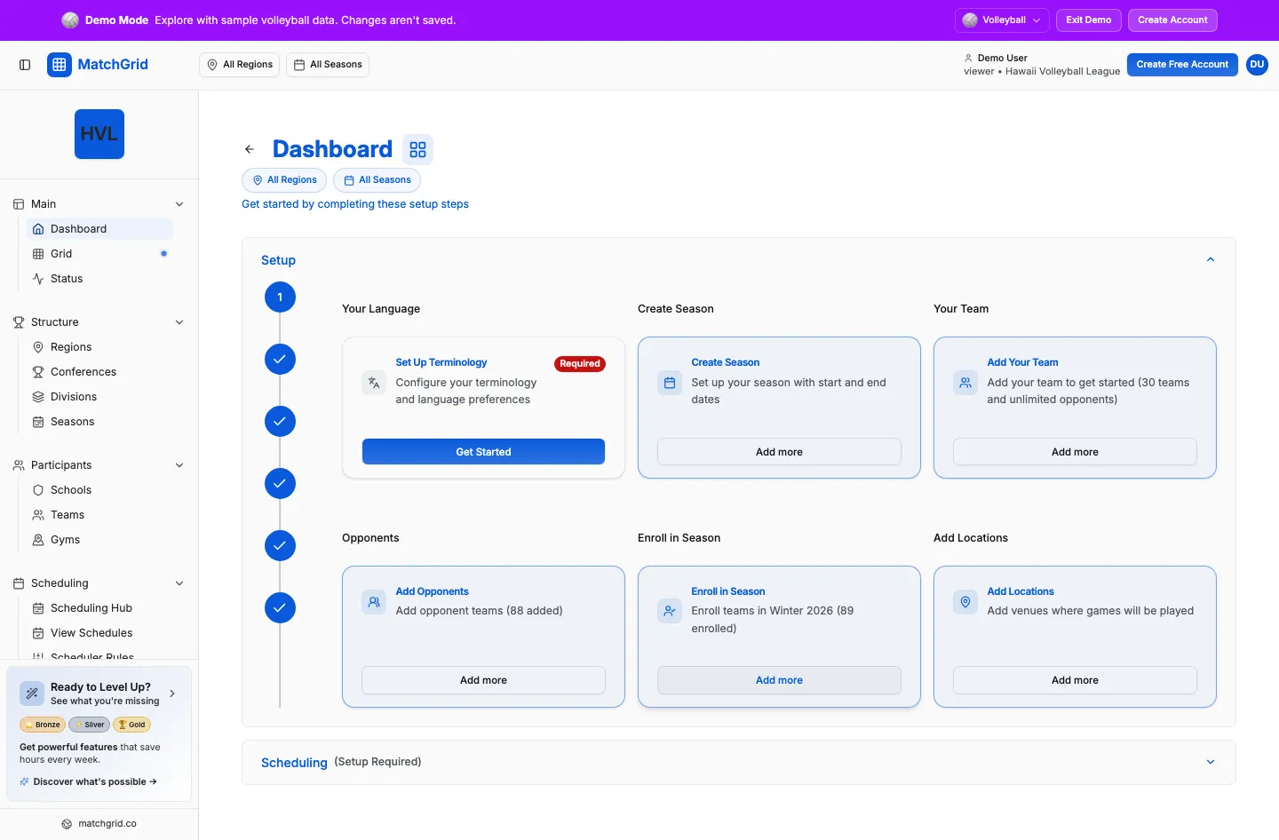
Task: Select the All Seasons filter under Dashboard
Action: 377,180
